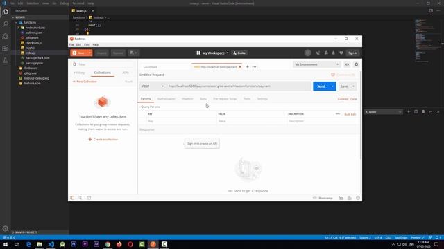Viewport: 444px width, 249px height.
Task: Open Postman notifications bell icon
Action: [x=333, y=53]
